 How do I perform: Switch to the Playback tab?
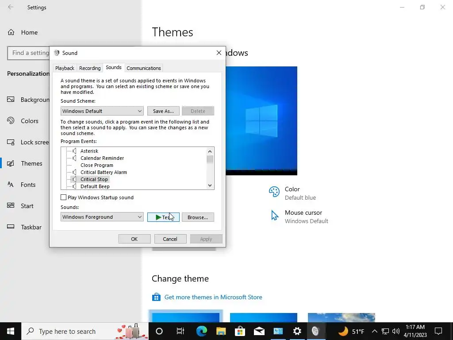(x=65, y=68)
